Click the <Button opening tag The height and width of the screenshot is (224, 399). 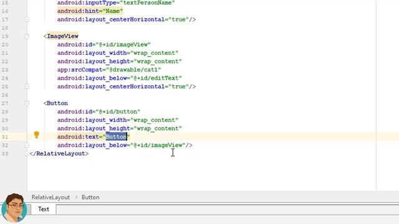click(55, 103)
